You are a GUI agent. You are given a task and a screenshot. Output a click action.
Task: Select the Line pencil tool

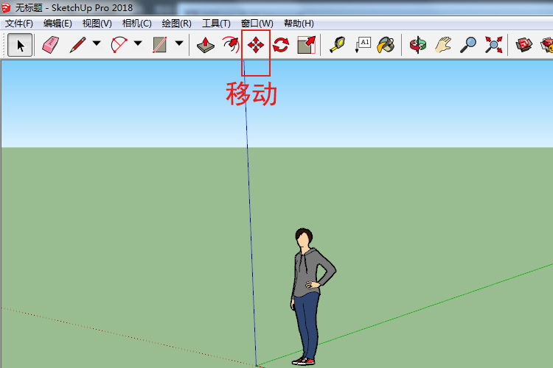(x=77, y=45)
